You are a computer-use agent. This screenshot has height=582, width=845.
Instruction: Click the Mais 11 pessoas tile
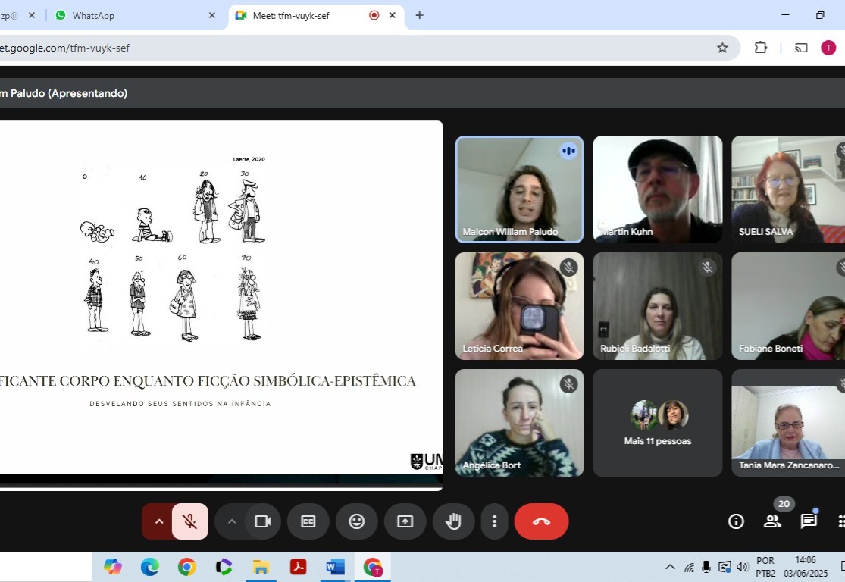point(658,423)
